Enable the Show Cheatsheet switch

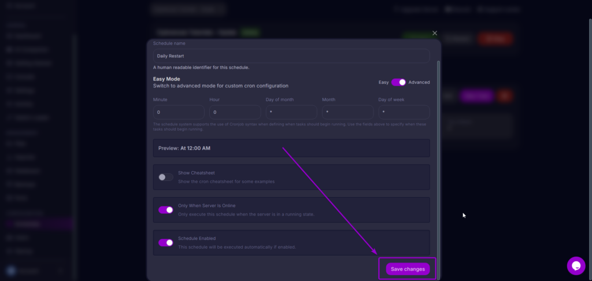166,177
